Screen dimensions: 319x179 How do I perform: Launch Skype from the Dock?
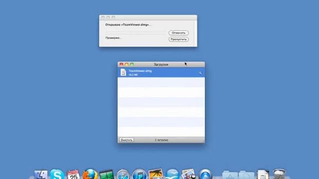[57, 174]
